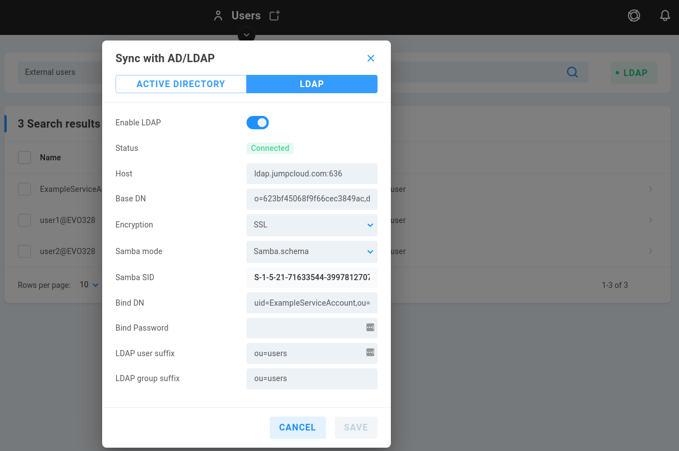Open the Encryption SSL dropdown
This screenshot has width=679, height=451.
pyautogui.click(x=312, y=225)
